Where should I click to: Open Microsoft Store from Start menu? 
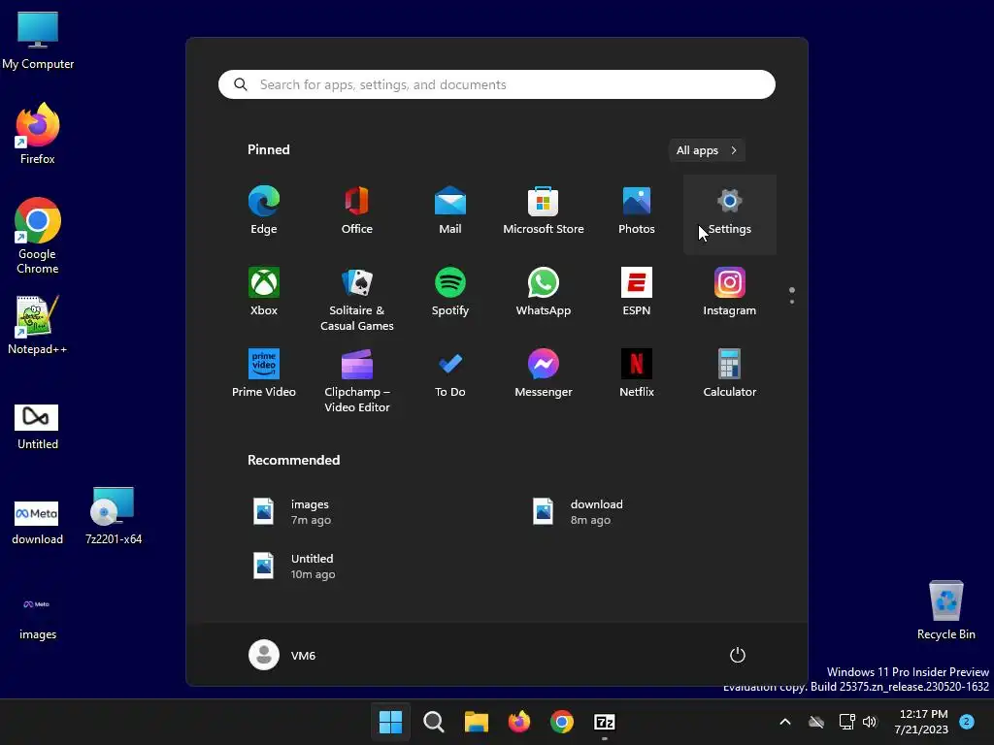point(544,211)
